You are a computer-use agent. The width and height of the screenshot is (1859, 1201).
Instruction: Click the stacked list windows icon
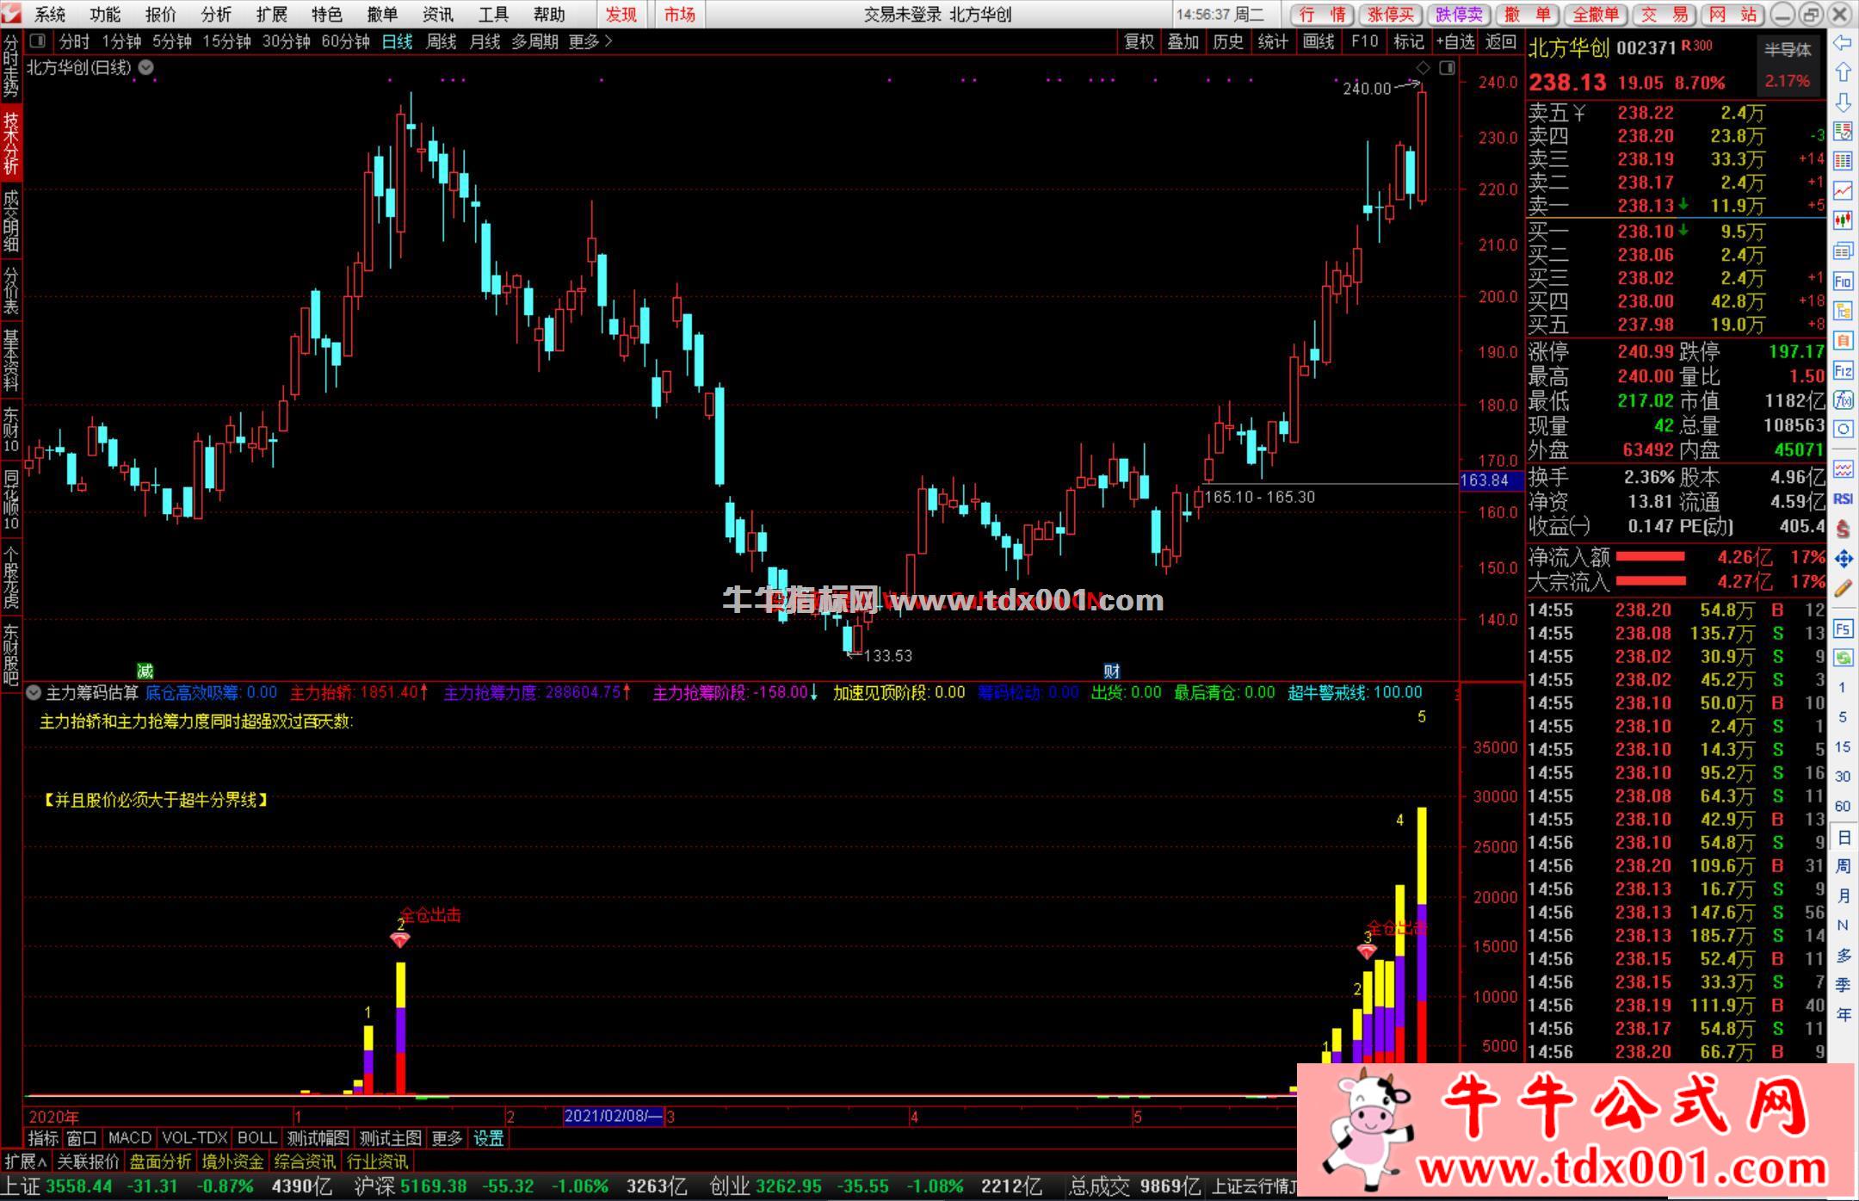(1843, 251)
